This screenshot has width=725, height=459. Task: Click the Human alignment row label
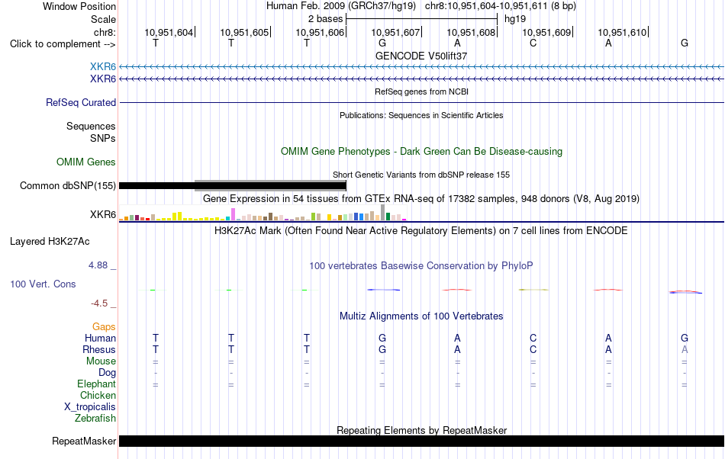pyautogui.click(x=100, y=338)
